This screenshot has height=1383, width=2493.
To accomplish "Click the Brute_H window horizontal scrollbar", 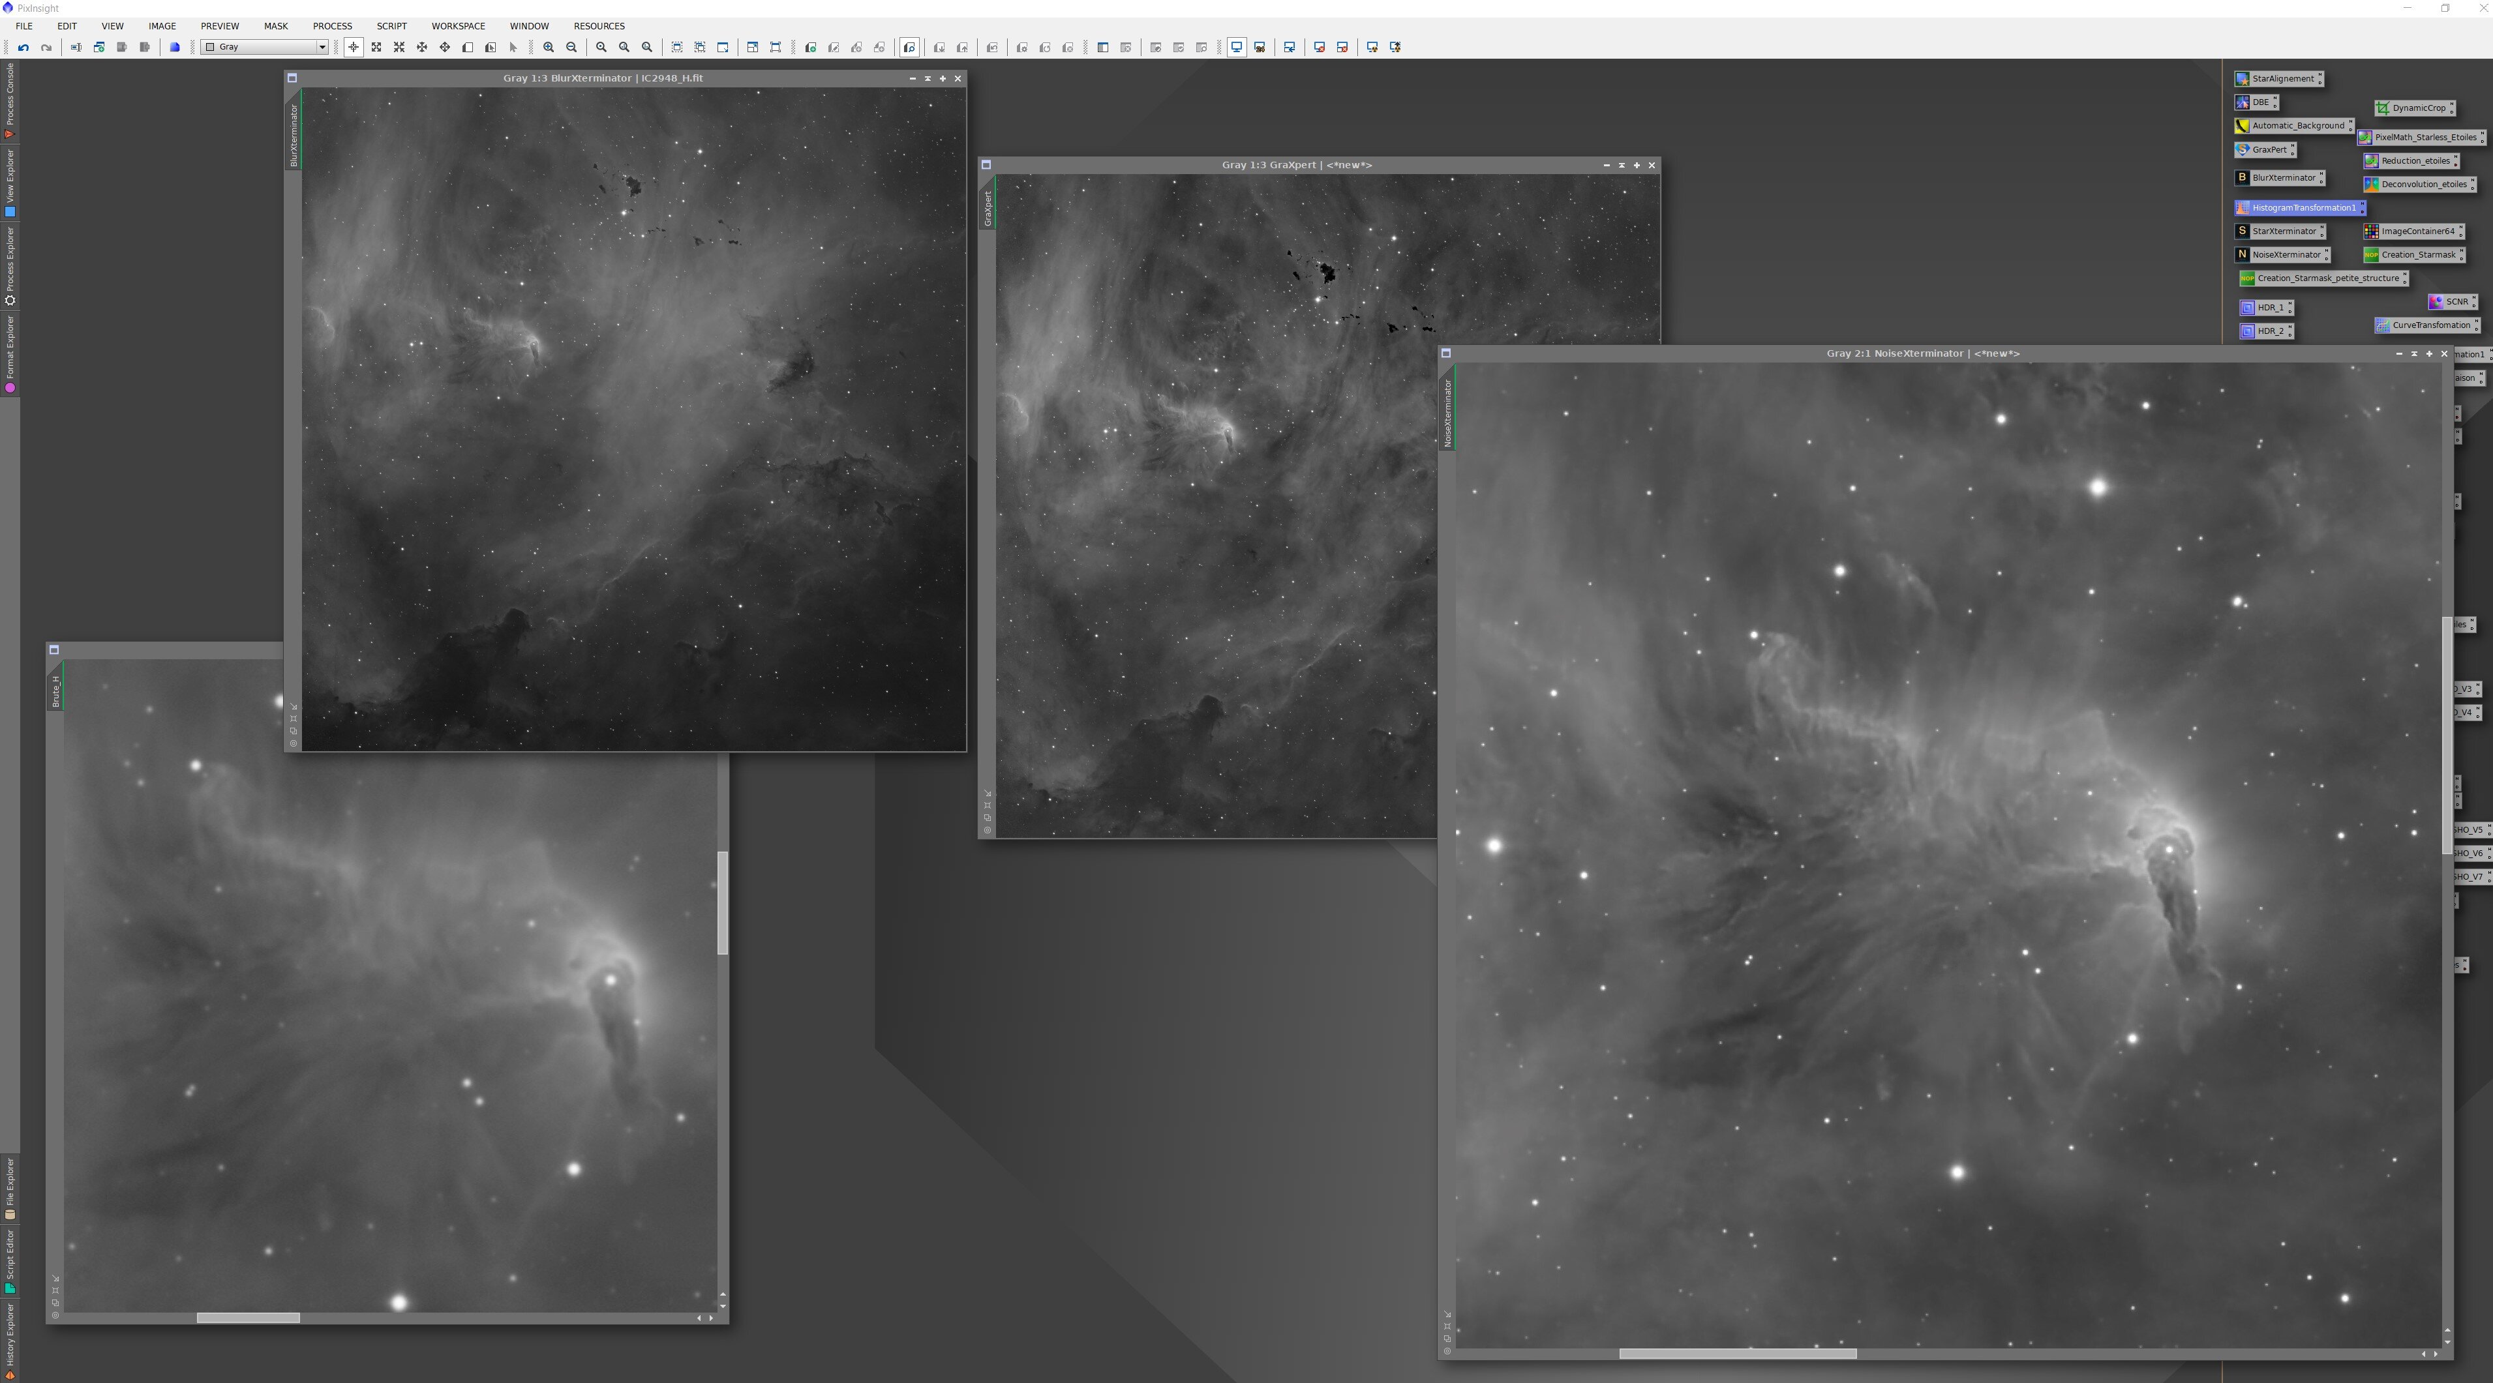I will point(248,1318).
